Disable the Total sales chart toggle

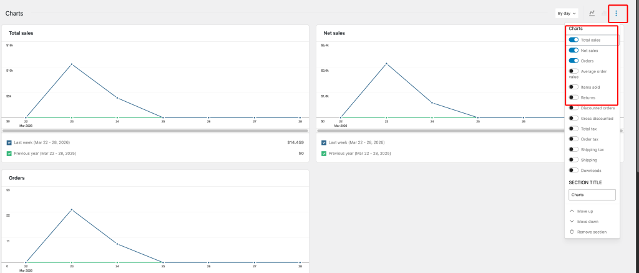click(x=573, y=40)
